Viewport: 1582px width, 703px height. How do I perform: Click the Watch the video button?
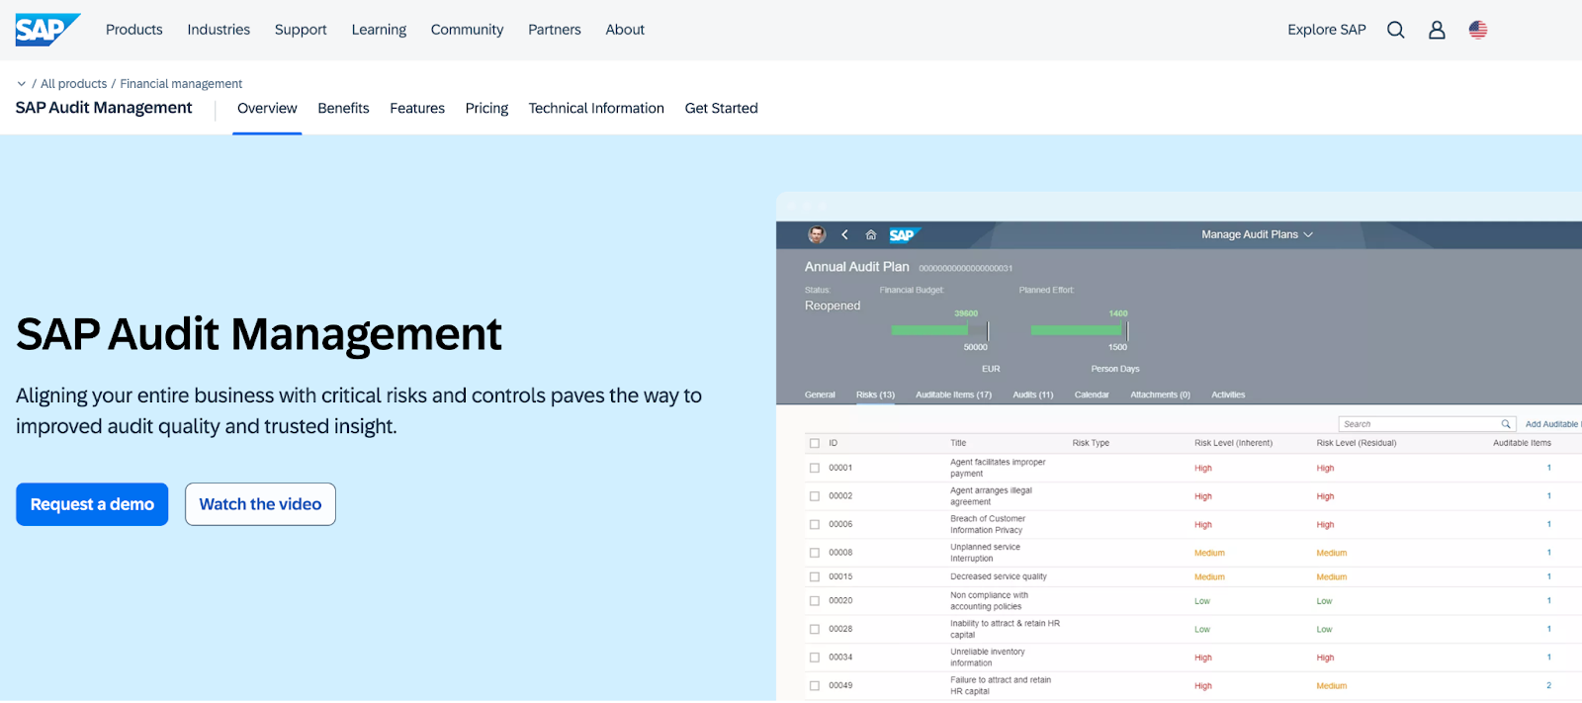click(260, 504)
